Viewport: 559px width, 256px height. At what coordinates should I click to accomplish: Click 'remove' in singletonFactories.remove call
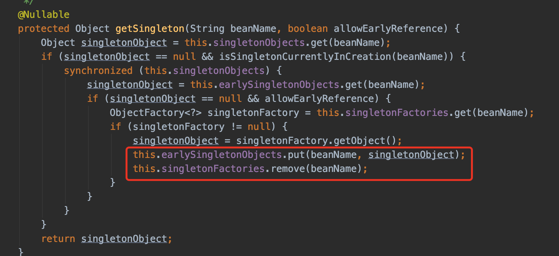(x=288, y=169)
